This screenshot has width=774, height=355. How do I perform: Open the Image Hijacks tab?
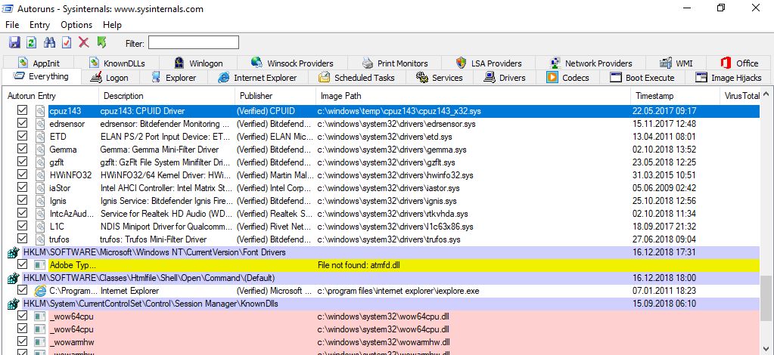click(x=728, y=77)
